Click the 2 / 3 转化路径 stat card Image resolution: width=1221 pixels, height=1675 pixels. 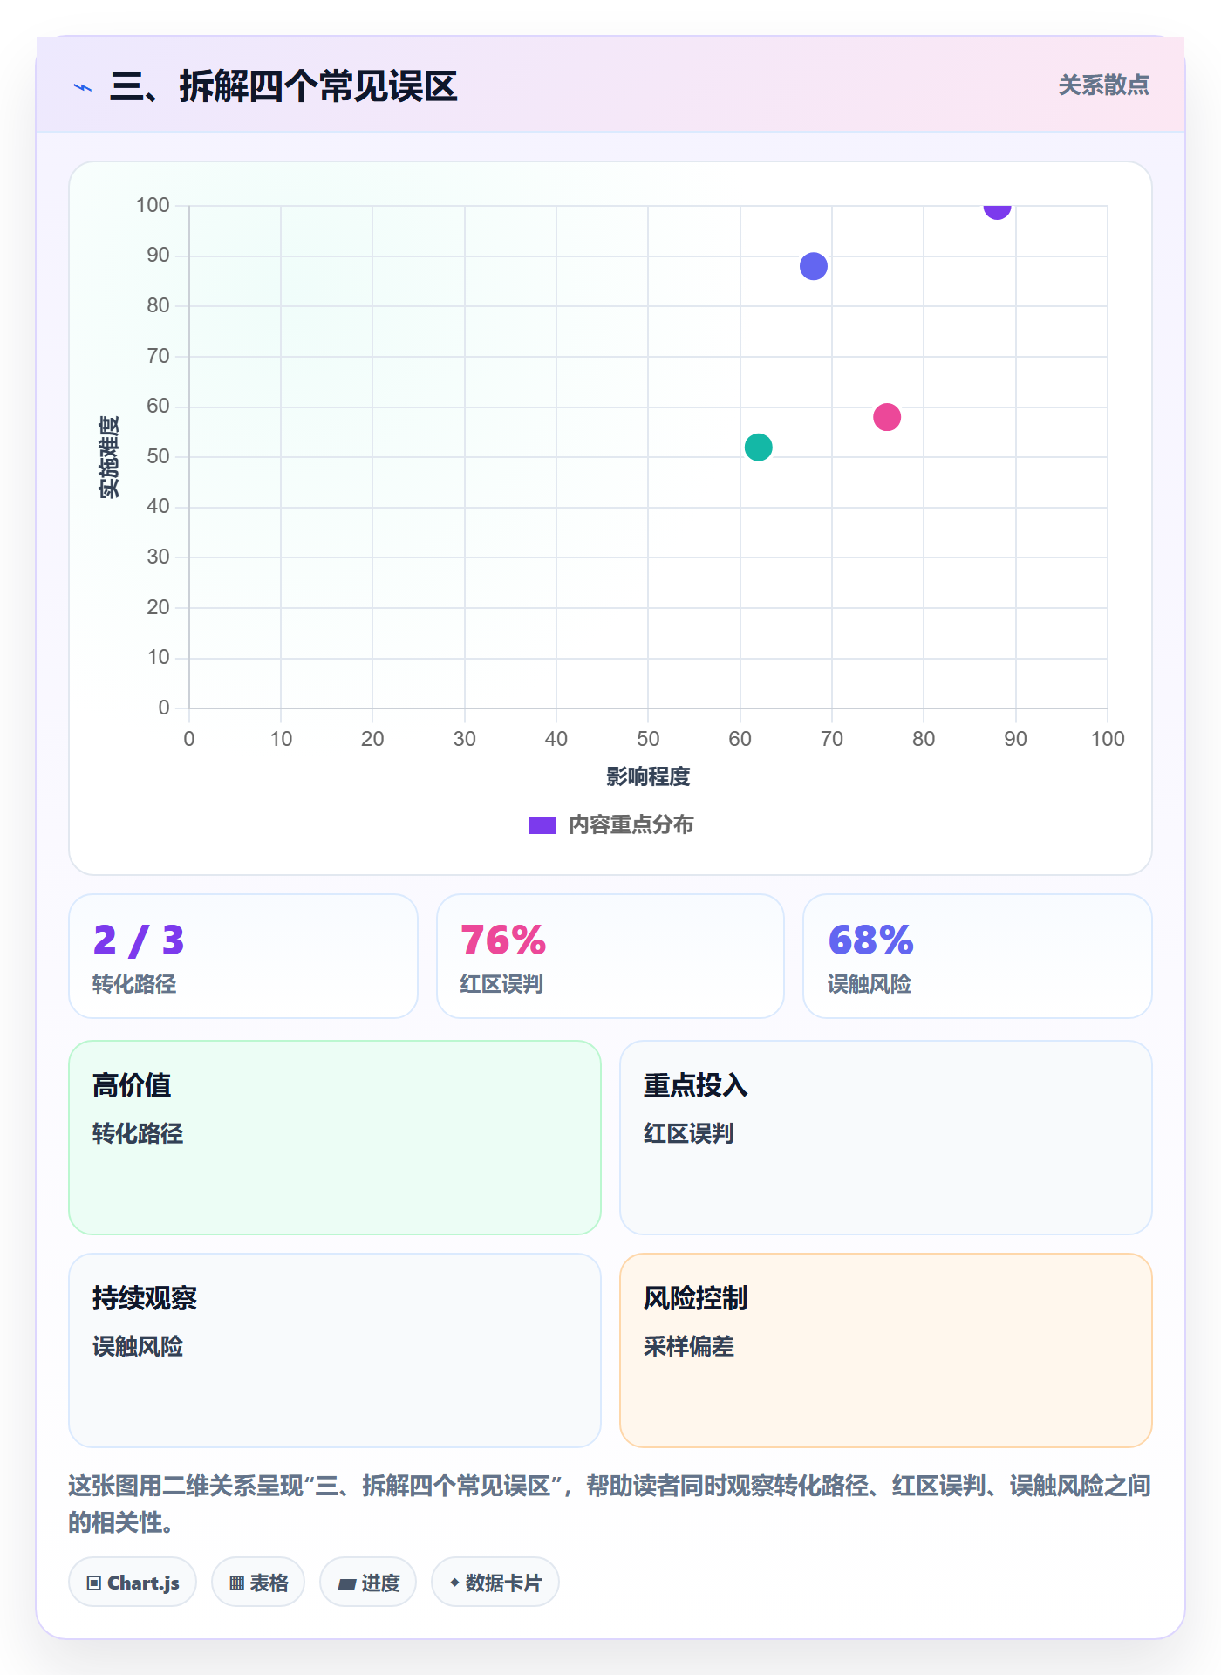click(x=243, y=956)
